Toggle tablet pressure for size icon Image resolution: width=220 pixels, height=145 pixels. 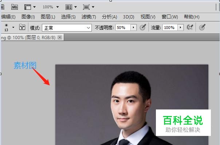pos(202,27)
